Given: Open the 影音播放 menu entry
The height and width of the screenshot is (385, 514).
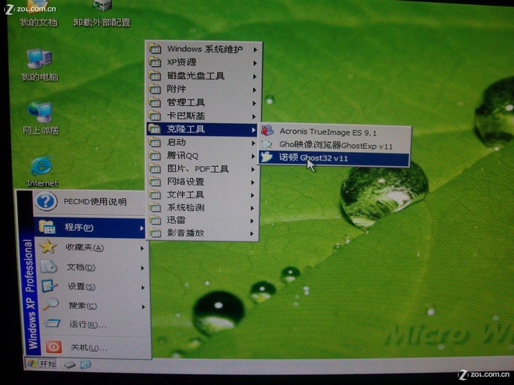Looking at the screenshot, I should (x=202, y=233).
